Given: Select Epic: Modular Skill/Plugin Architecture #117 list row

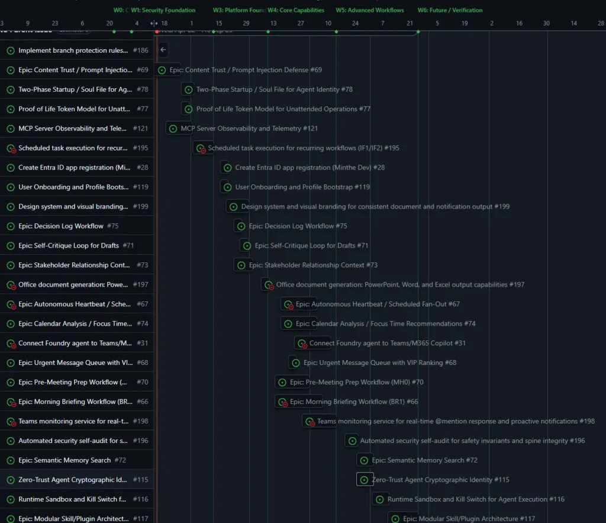Looking at the screenshot, I should click(77, 517).
